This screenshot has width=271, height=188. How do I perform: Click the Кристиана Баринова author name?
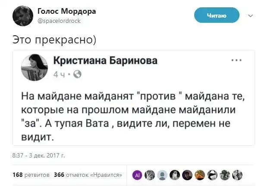105,61
